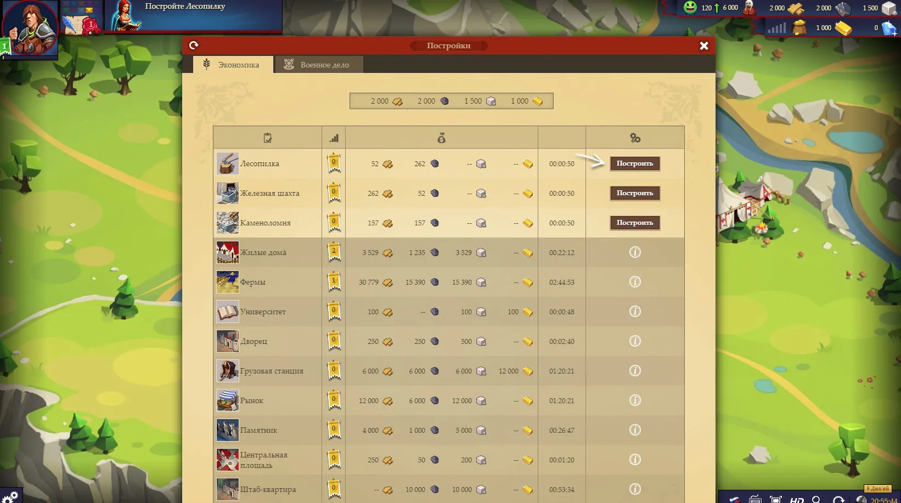The image size is (901, 503).
Task: Click the Фермы building thumbnail
Action: point(227,282)
